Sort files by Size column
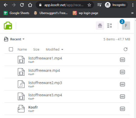This screenshot has width=136, height=118. pos(36,49)
